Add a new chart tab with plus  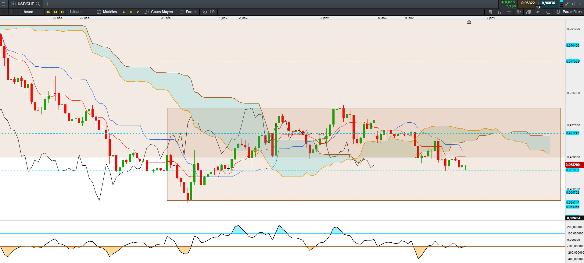[x=48, y=4]
